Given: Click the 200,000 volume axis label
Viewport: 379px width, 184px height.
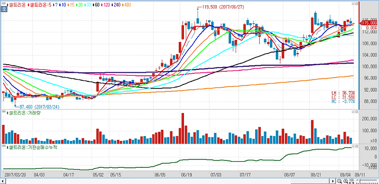Looking at the screenshot, I should (x=369, y=119).
